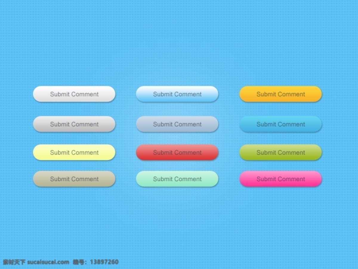The width and height of the screenshot is (358, 269).
Task: Hit the red Submit Comment button
Action: 177,152
